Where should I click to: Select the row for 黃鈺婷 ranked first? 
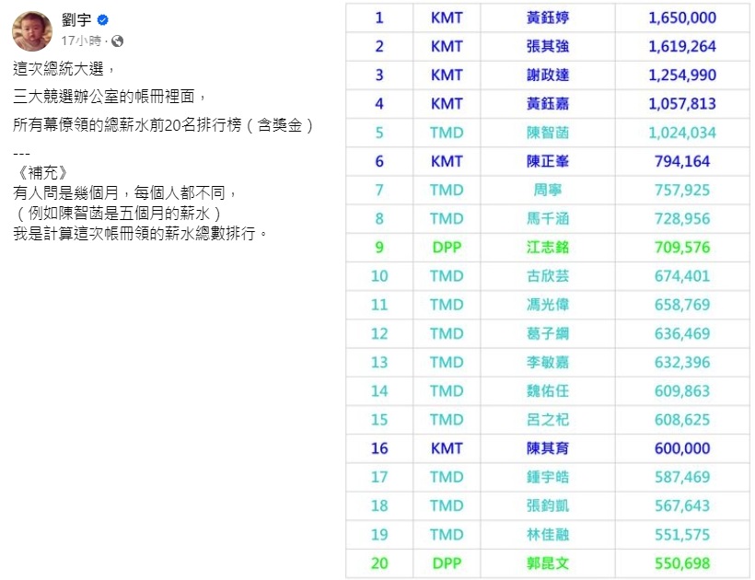coord(547,17)
